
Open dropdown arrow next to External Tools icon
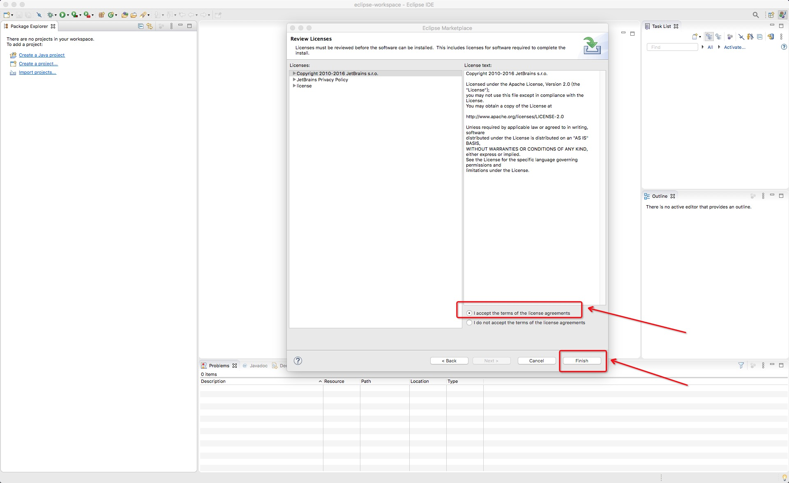(92, 15)
